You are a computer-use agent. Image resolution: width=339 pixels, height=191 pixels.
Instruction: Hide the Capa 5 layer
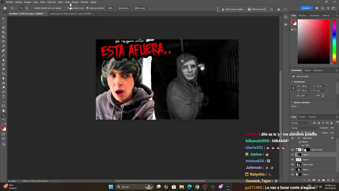(292, 155)
